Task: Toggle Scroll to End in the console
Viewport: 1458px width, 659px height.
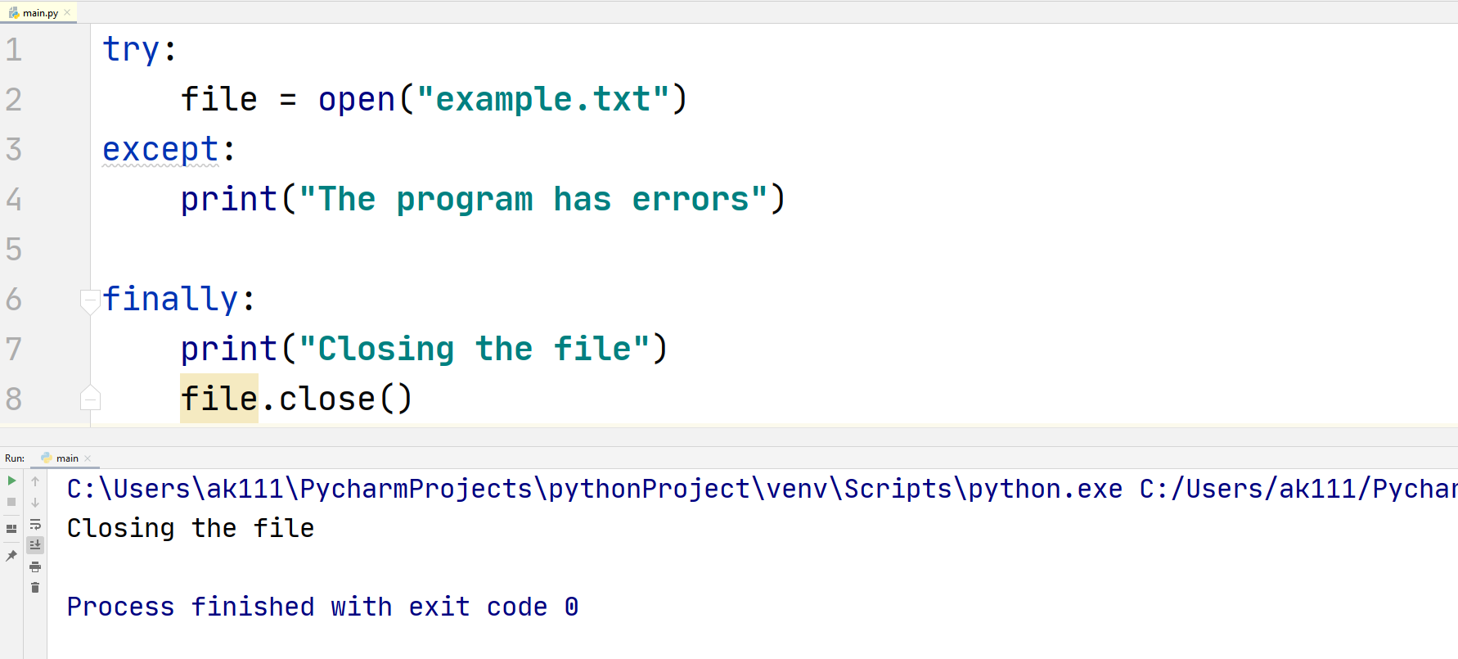Action: click(x=35, y=544)
